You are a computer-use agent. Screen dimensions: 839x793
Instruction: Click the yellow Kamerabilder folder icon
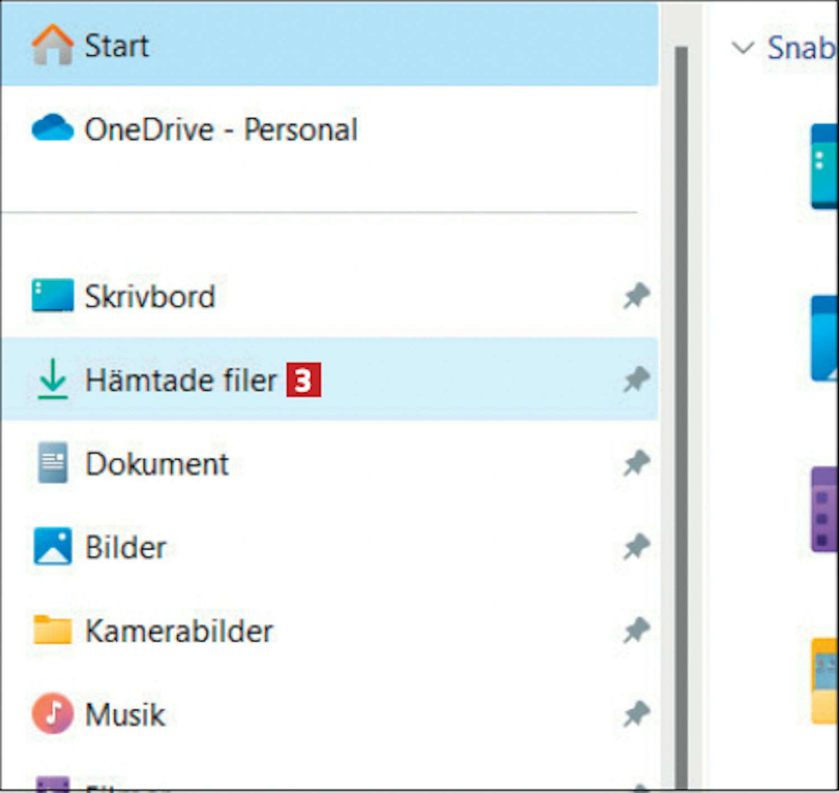[53, 630]
